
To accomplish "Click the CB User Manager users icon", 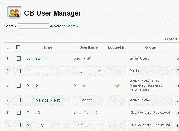I will click(x=14, y=12).
